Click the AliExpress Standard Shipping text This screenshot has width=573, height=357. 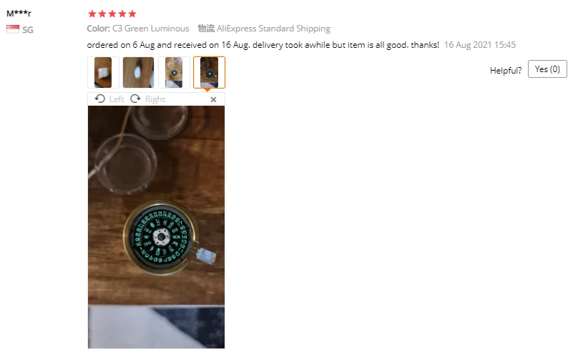coord(273,29)
